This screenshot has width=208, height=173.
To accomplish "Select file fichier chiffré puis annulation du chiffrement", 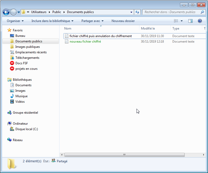I will click(101, 36).
